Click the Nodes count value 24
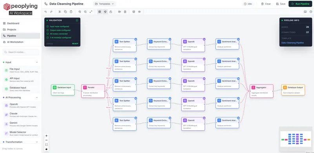Image resolution: width=314 pixels, height=153 pixels. 307,27
